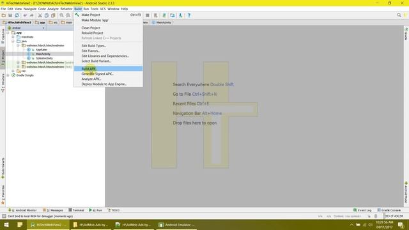Choose Rebuild Project from Build menu
The height and width of the screenshot is (230, 409).
108,33
